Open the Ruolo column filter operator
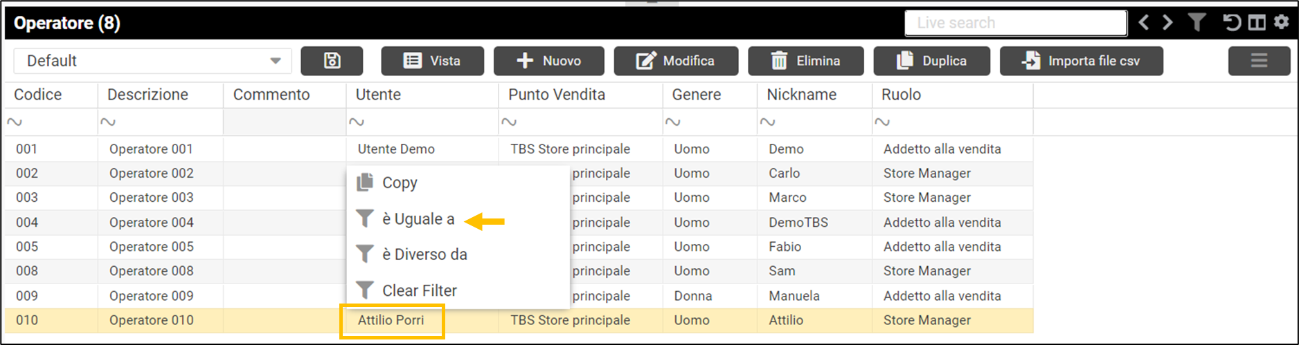 click(x=881, y=122)
